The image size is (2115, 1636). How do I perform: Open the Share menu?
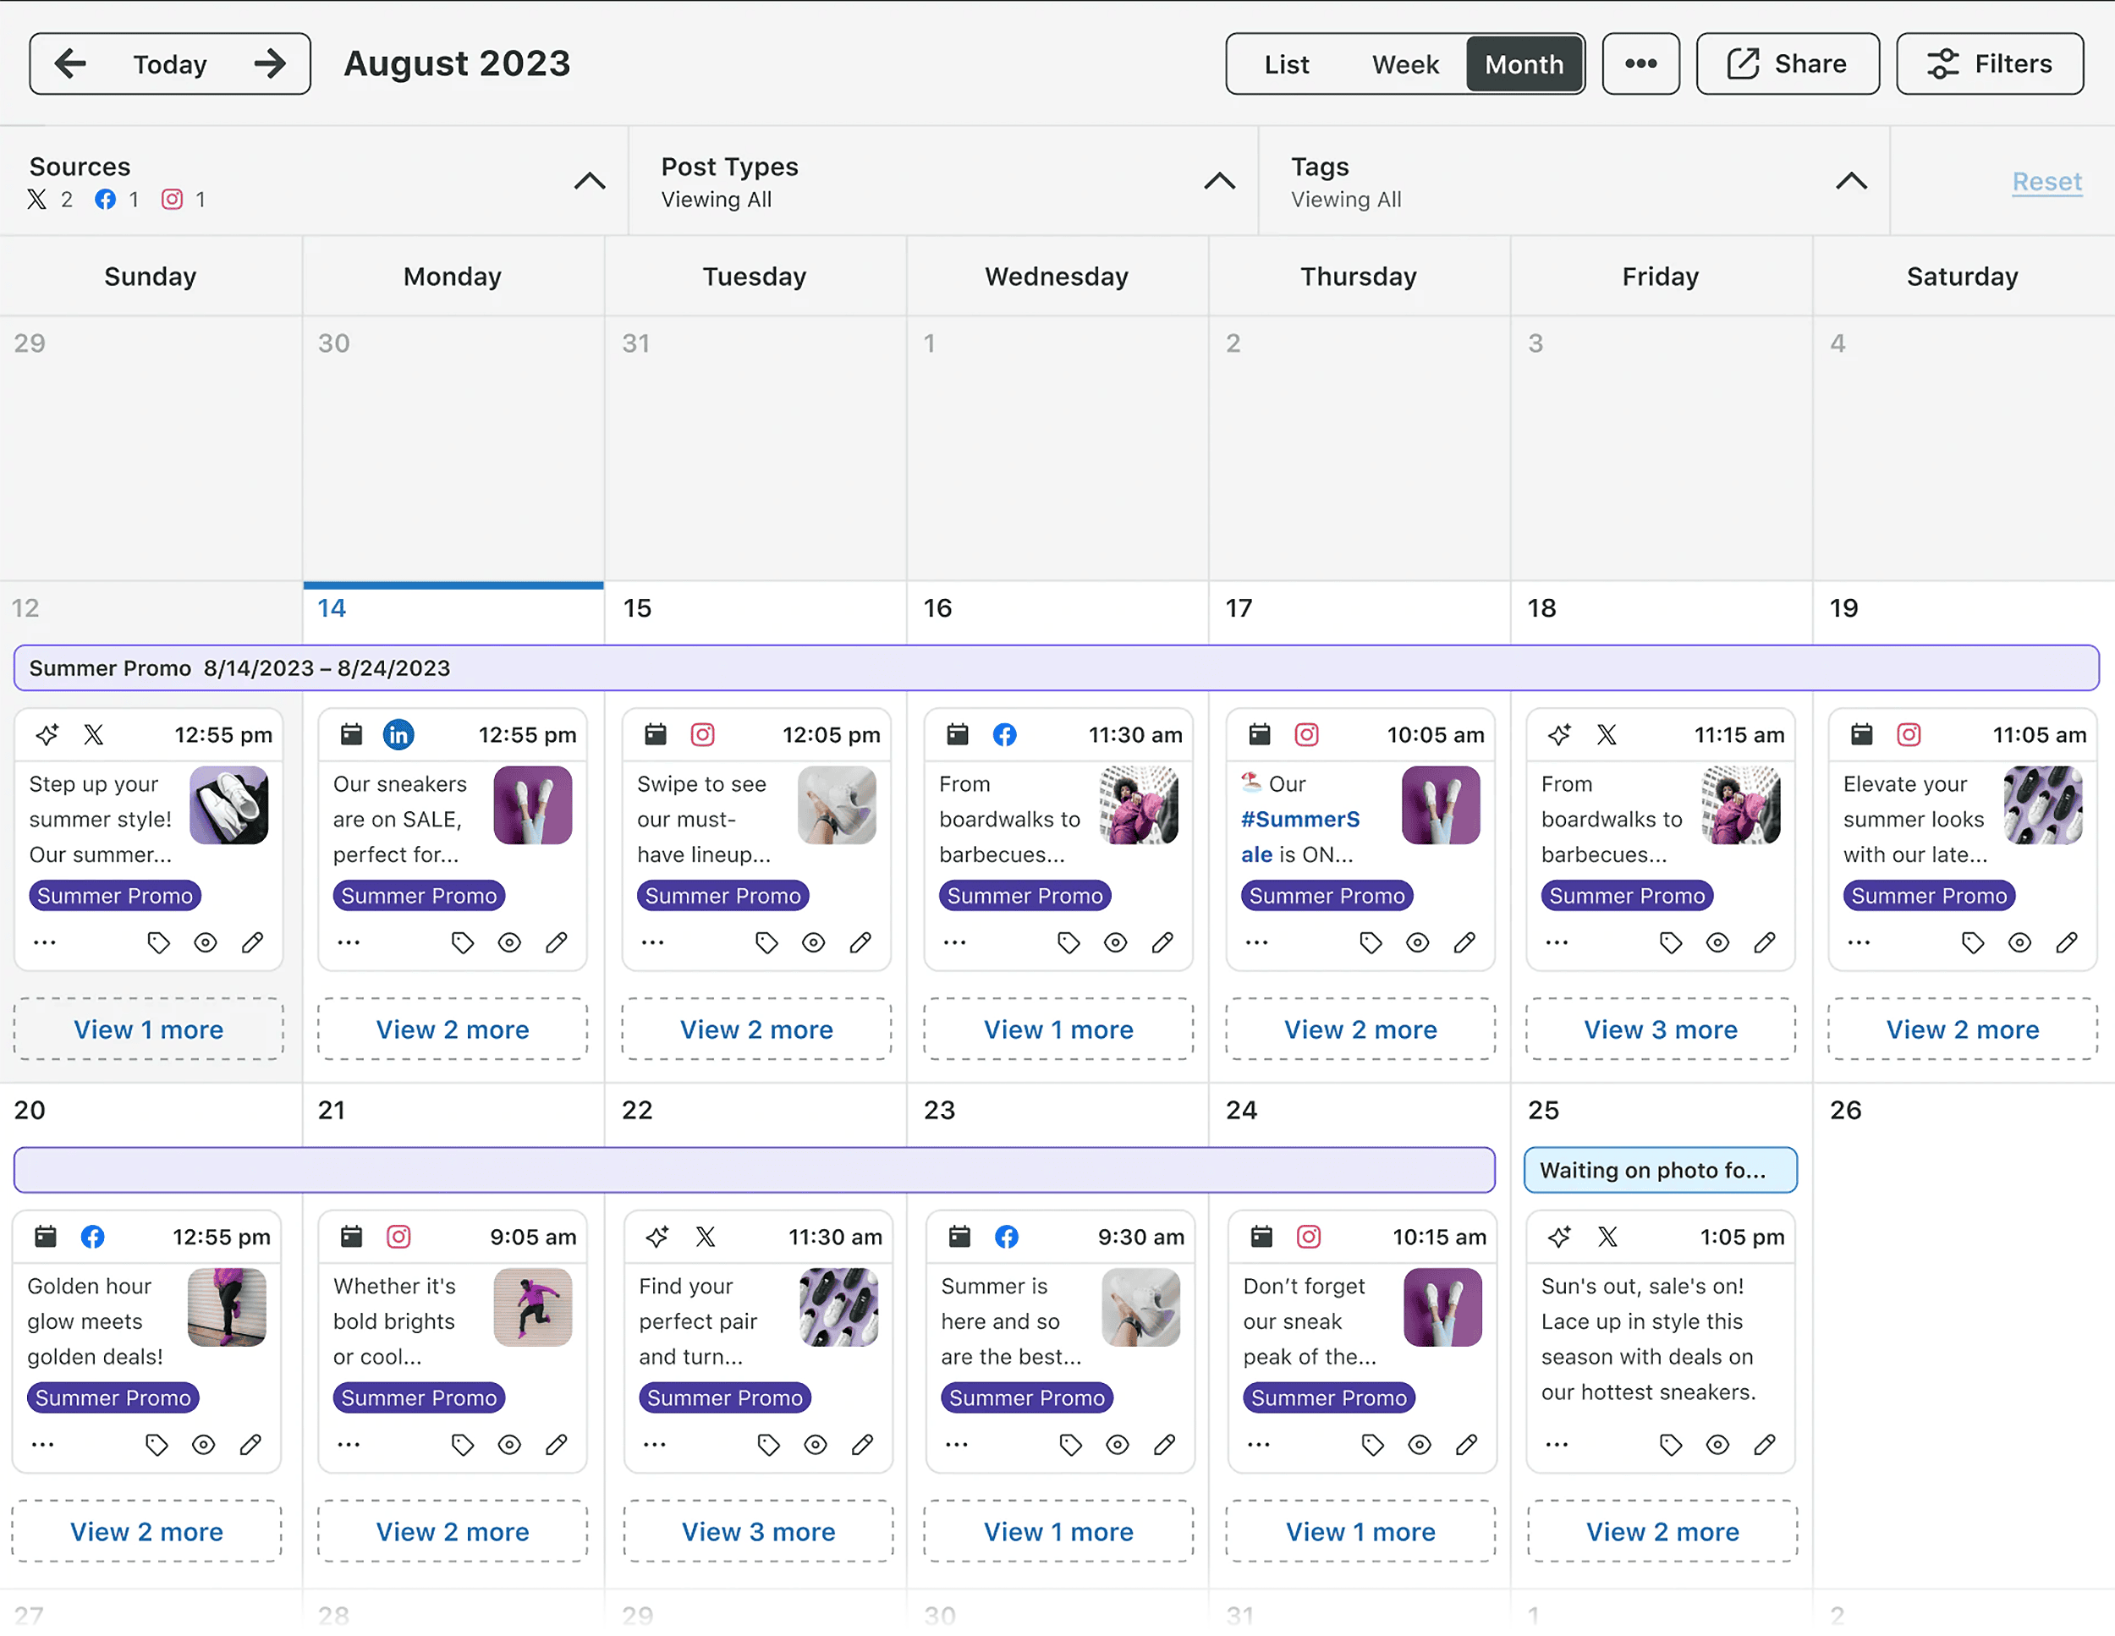(x=1787, y=63)
